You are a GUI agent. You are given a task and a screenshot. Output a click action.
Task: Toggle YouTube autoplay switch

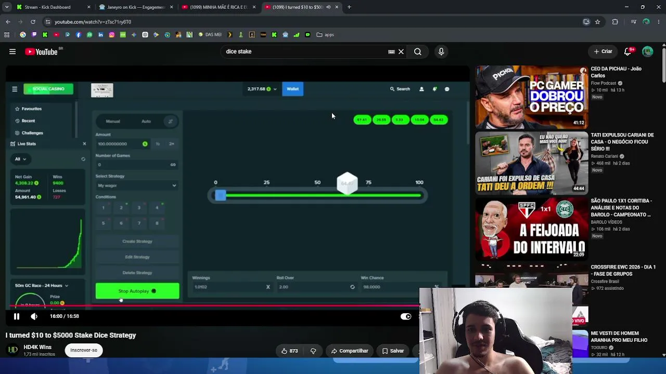[406, 316]
